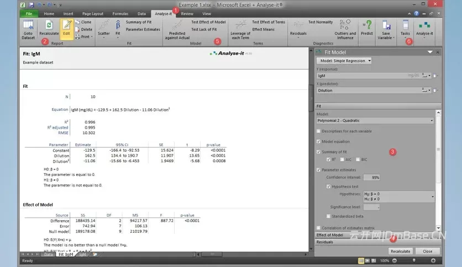Open the Fit Model panel options arrow
Screen dimensions: 462x267
click(430, 52)
